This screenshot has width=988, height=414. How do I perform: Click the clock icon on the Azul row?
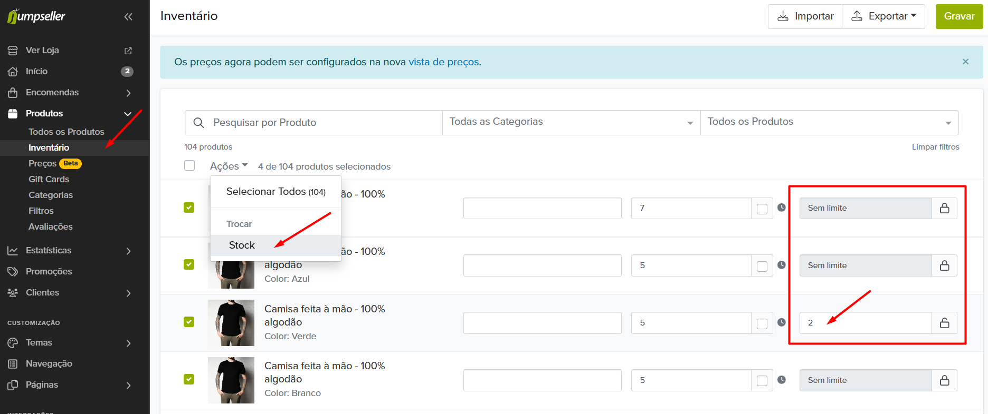782,265
